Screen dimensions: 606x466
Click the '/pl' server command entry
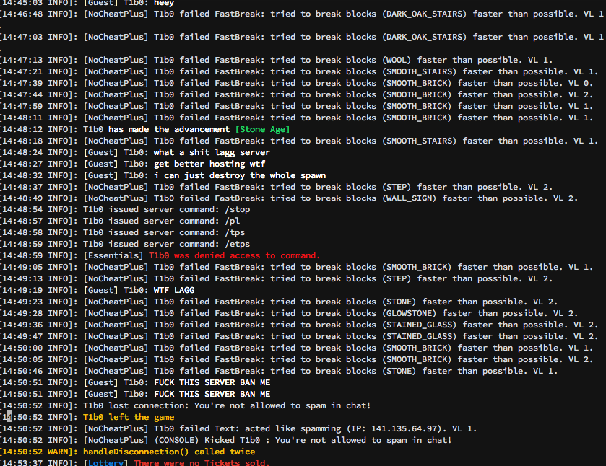click(233, 221)
